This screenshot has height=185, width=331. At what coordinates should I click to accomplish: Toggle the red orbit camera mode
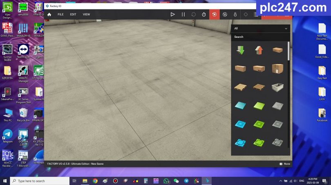click(x=215, y=14)
